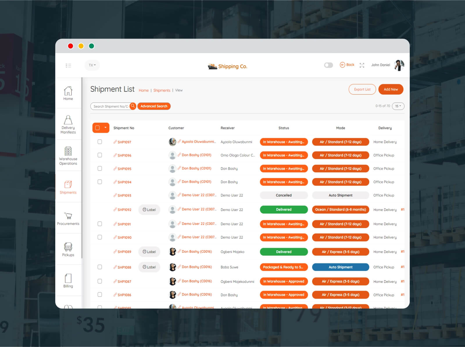This screenshot has width=465, height=347.
Task: Click the search magnifier icon
Action: pyautogui.click(x=133, y=106)
